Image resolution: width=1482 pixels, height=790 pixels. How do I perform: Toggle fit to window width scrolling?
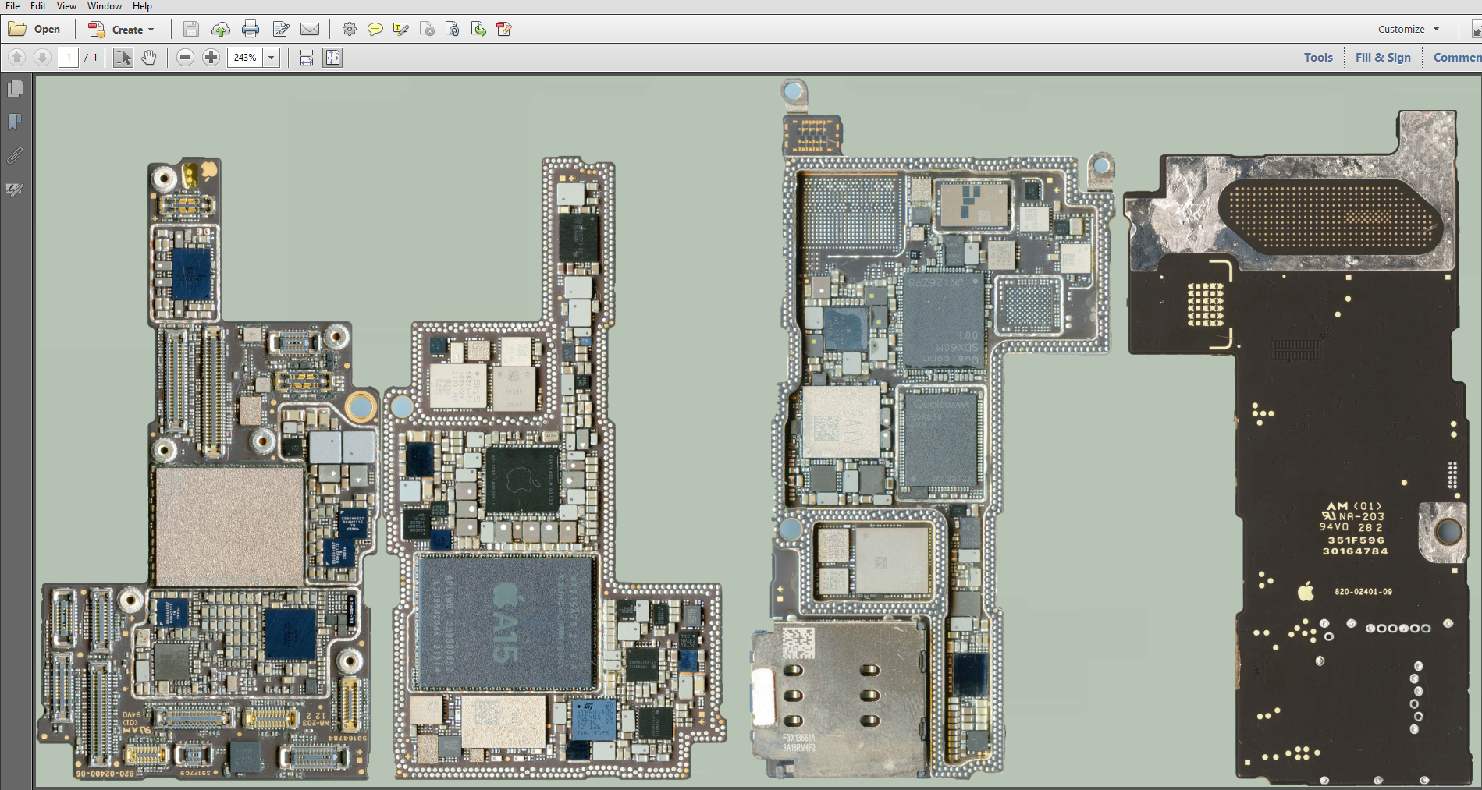click(307, 58)
